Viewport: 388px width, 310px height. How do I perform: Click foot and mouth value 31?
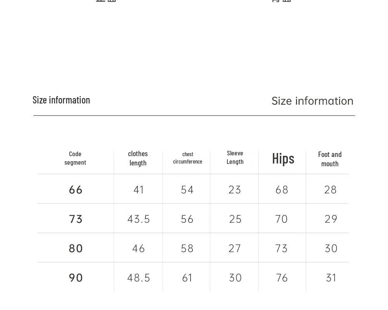(331, 278)
